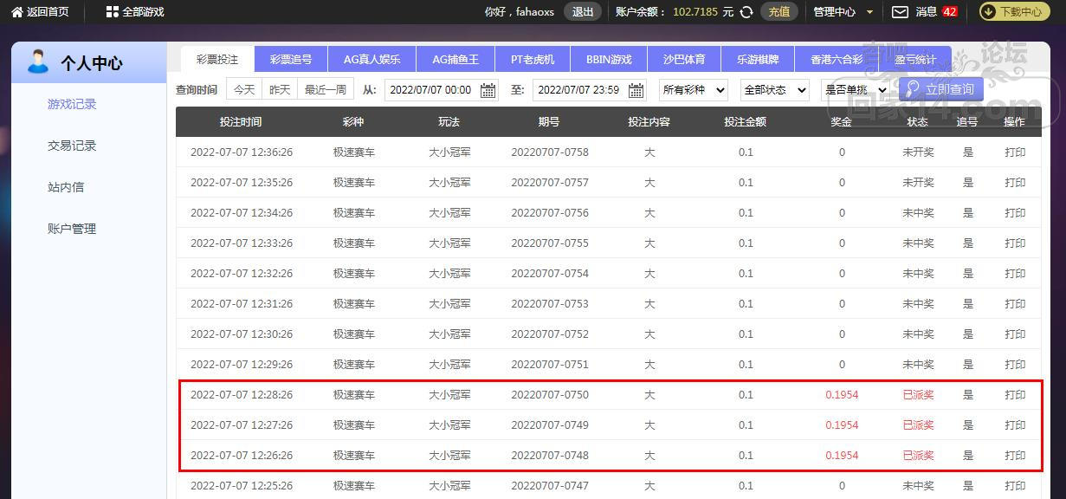1066x499 pixels.
Task: Click the username fahaoxs
Action: tap(534, 12)
